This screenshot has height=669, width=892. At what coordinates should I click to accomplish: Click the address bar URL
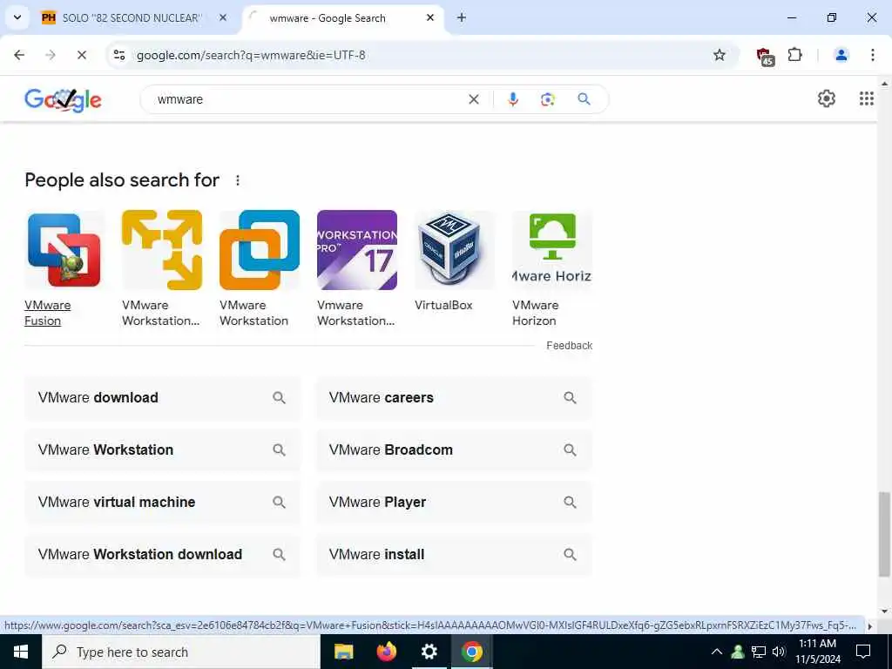click(x=251, y=55)
